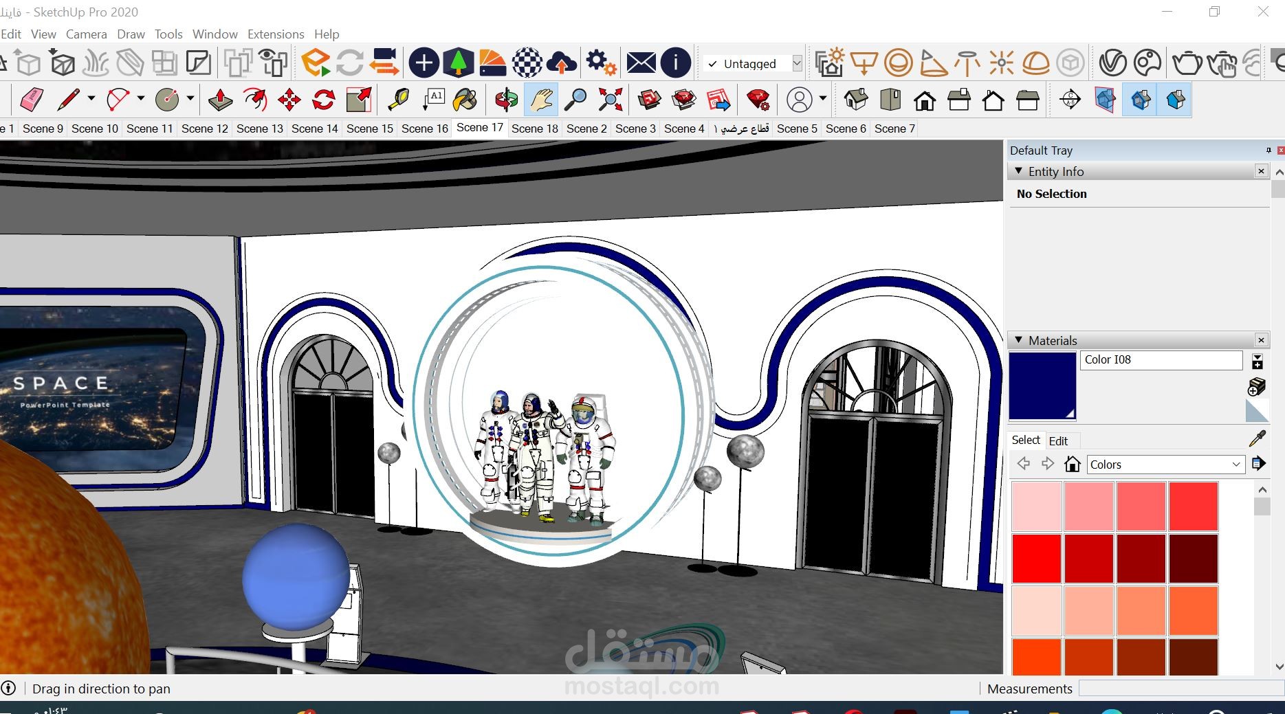
Task: Open the Untagged tag dropdown
Action: click(753, 64)
